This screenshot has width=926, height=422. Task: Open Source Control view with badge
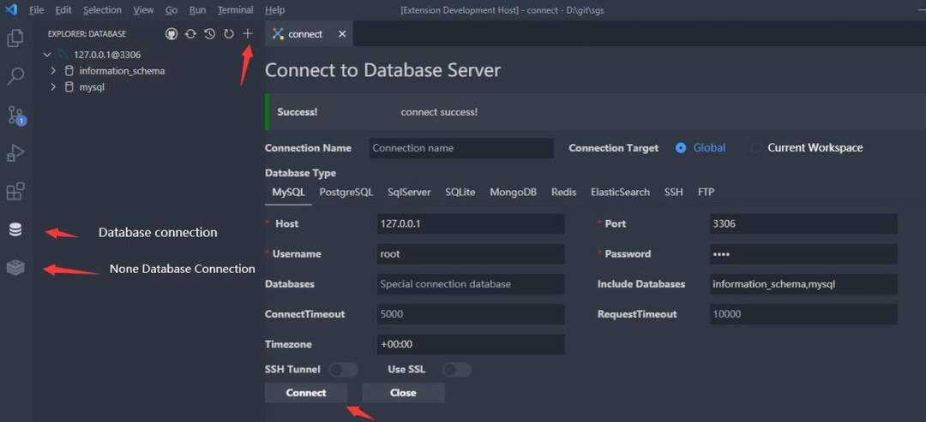point(16,115)
